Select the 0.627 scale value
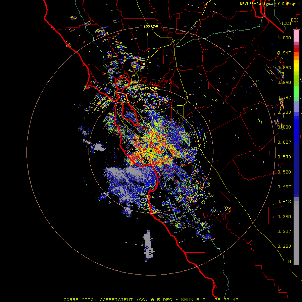The height and width of the screenshot is (302, 302). coord(284,142)
